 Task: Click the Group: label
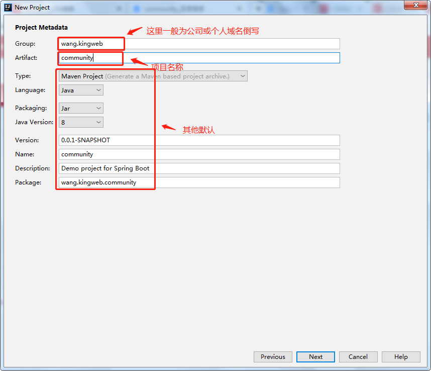[25, 44]
